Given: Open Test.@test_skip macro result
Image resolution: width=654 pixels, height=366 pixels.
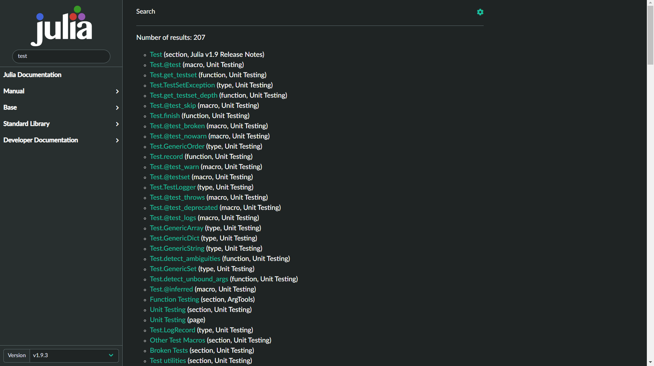Looking at the screenshot, I should 173,106.
